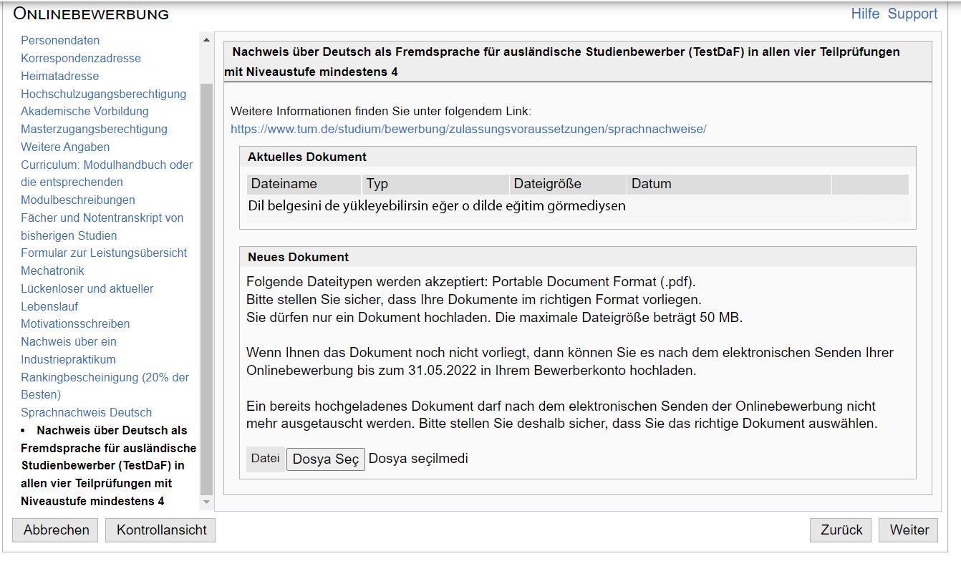Open the Motivationsschreiben section
Viewport: 961px width, 561px height.
(x=75, y=324)
